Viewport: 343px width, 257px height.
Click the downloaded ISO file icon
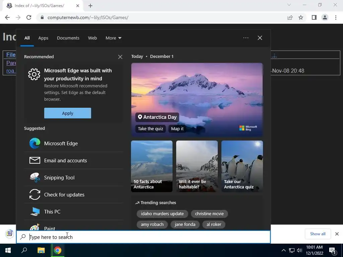tap(10, 234)
